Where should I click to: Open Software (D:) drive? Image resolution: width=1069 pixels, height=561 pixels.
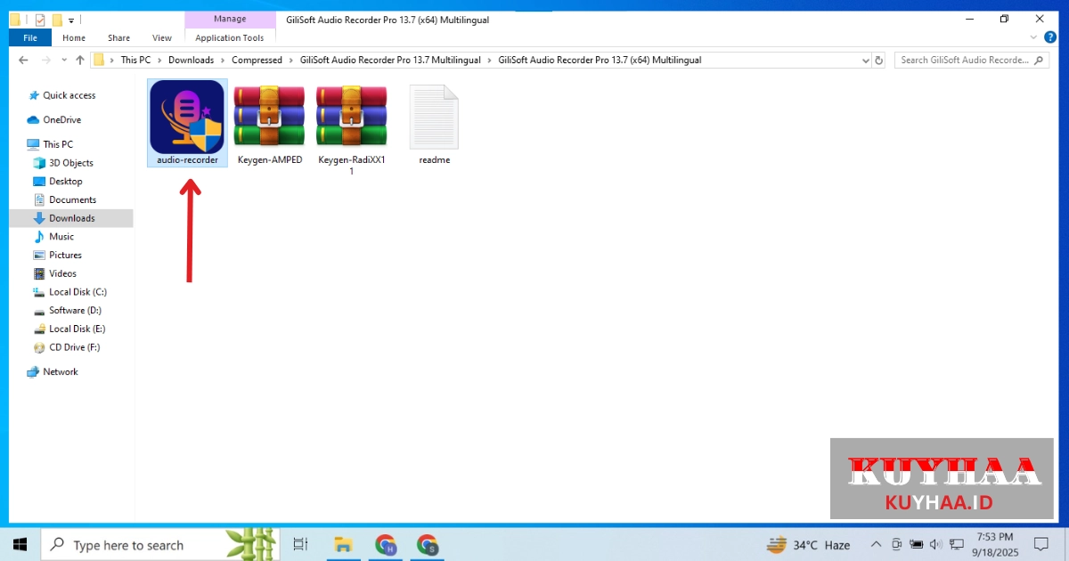[68, 310]
